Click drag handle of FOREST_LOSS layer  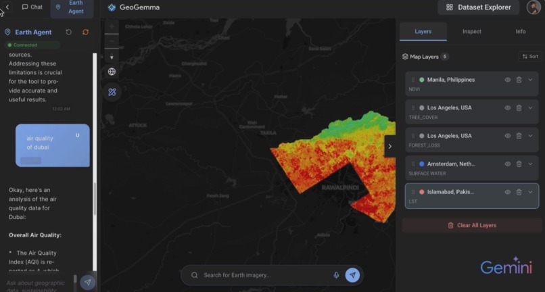413,136
